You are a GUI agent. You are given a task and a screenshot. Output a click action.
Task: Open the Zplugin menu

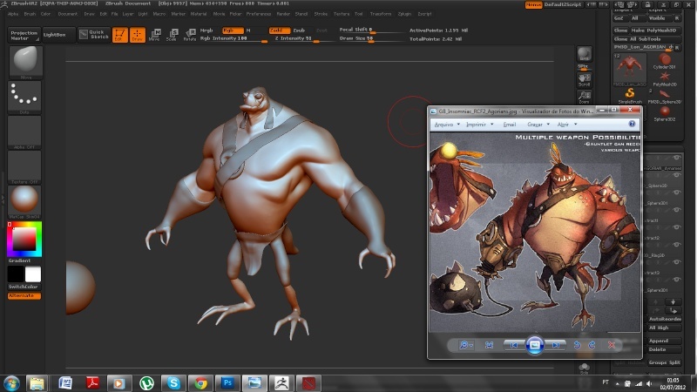(404, 14)
